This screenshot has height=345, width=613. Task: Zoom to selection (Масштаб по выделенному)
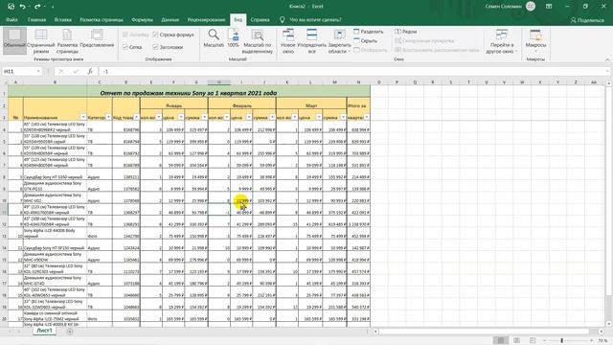(x=258, y=41)
